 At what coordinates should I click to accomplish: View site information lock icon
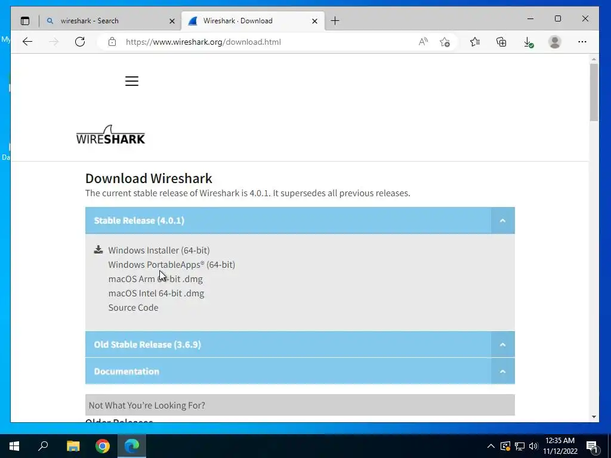(x=112, y=42)
